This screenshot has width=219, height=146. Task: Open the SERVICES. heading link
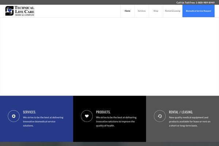pos(30,112)
